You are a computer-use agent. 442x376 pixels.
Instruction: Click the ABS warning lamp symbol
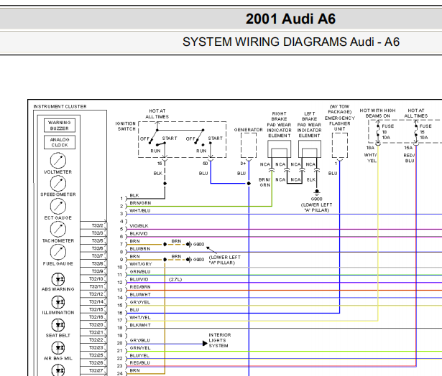point(58,279)
